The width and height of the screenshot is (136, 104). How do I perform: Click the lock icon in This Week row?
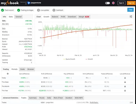(125, 82)
